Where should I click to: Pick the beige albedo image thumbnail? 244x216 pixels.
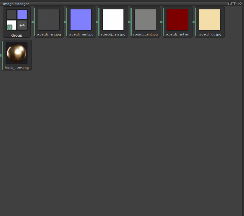pyautogui.click(x=209, y=20)
